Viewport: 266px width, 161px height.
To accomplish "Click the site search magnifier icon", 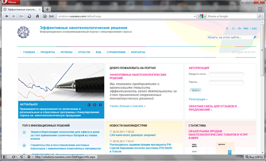I will [x=254, y=37].
